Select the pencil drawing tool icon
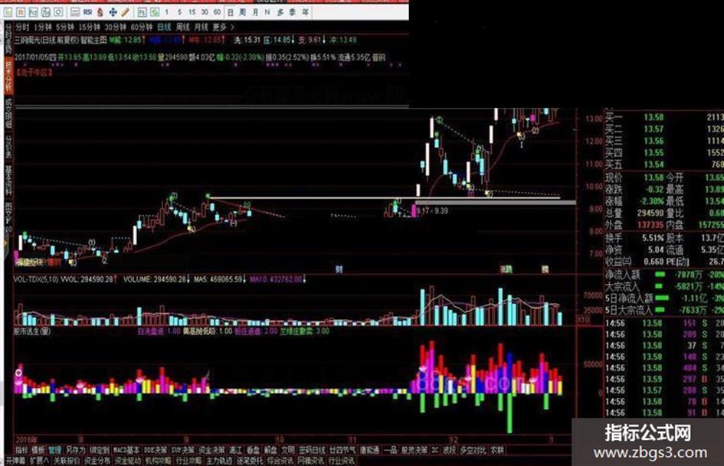The width and height of the screenshot is (724, 466). click(x=125, y=12)
